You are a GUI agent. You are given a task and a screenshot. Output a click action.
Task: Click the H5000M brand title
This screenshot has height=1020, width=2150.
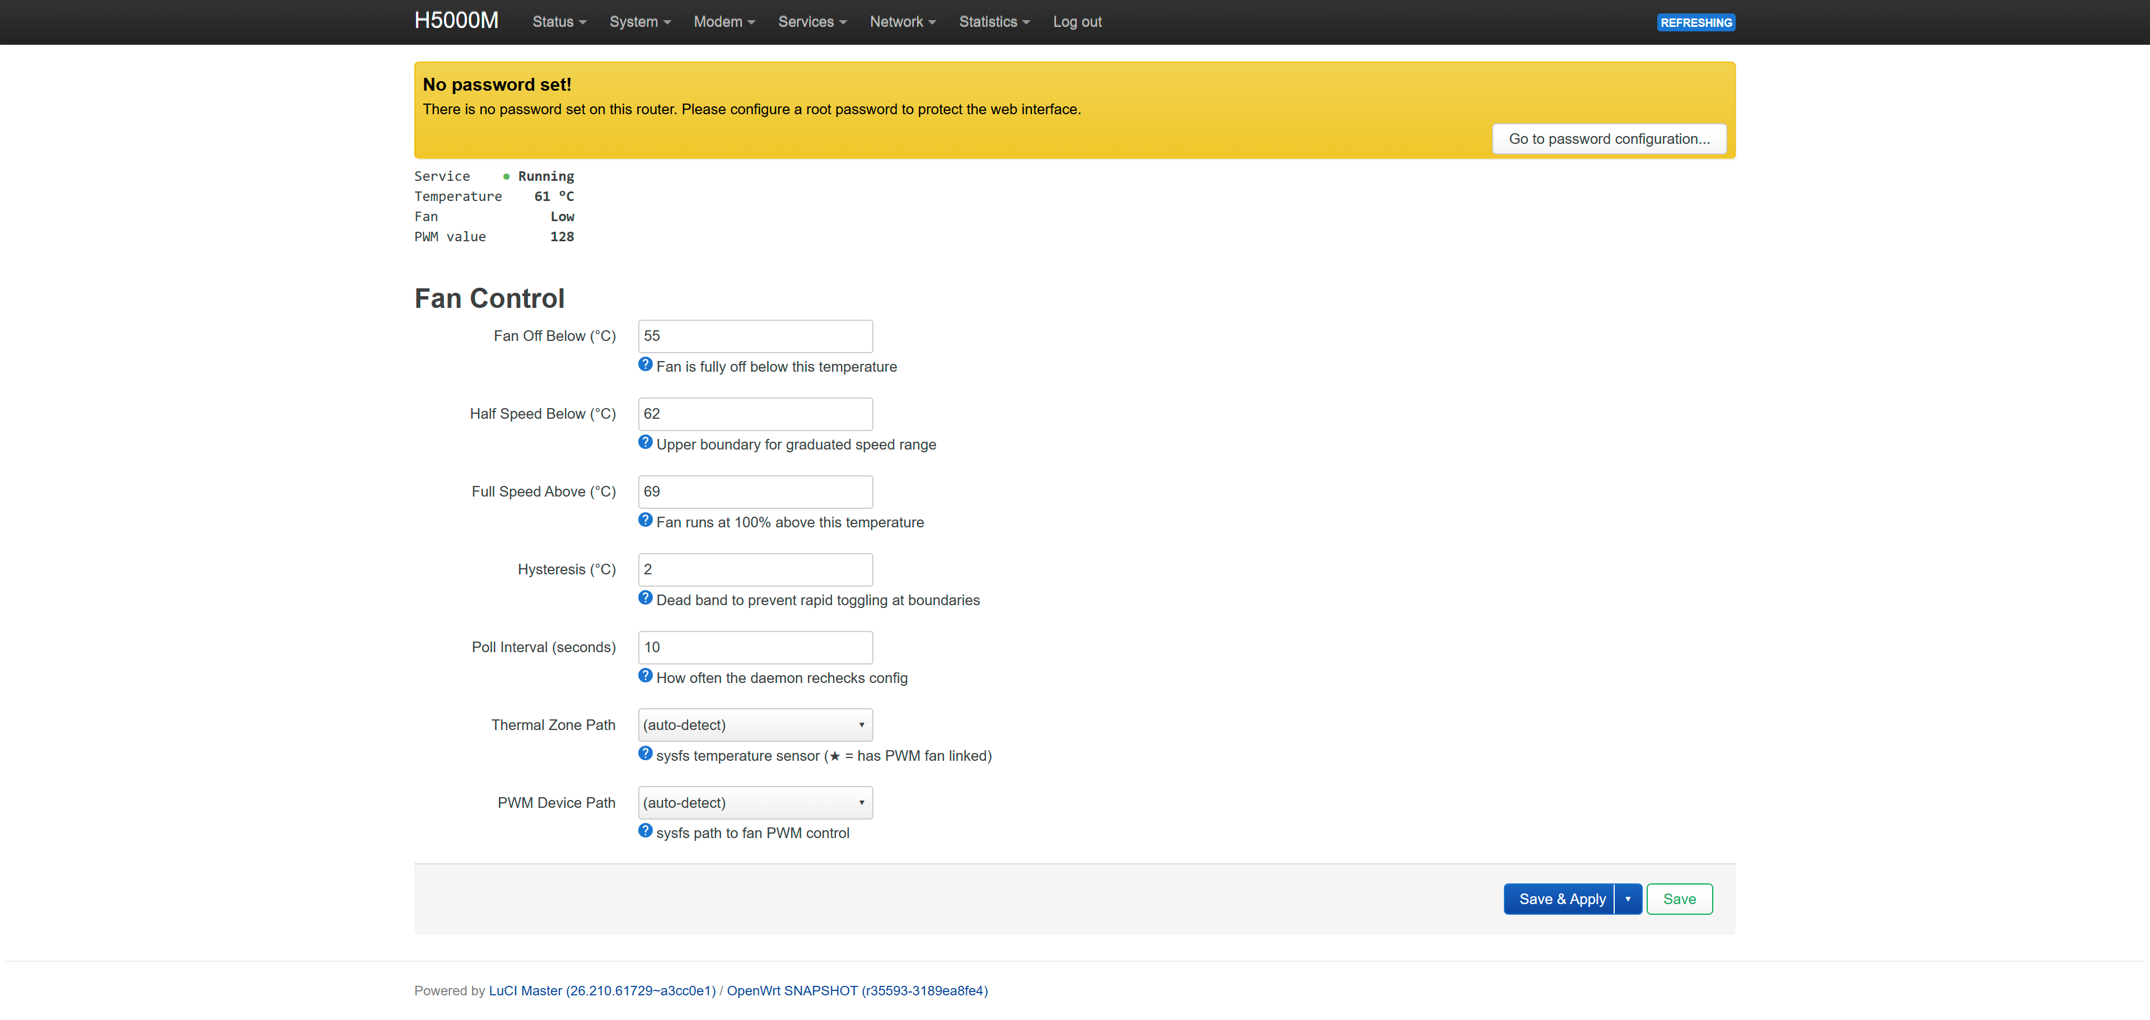tap(456, 21)
